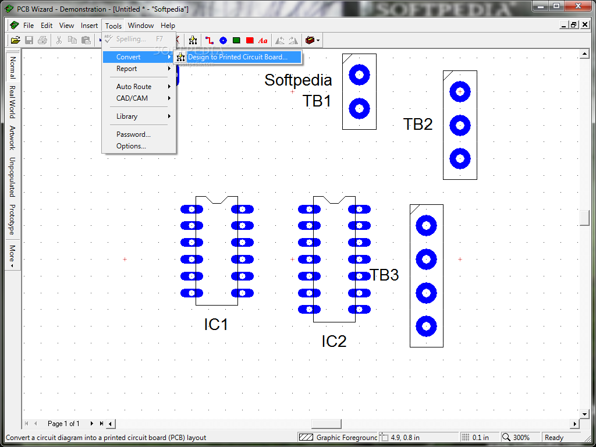
Task: Click the Rotate left toolbar icon
Action: click(x=280, y=40)
